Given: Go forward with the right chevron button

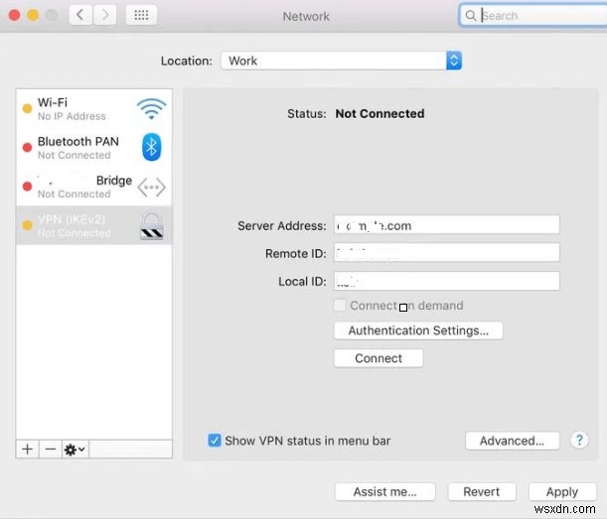Looking at the screenshot, I should pos(104,15).
